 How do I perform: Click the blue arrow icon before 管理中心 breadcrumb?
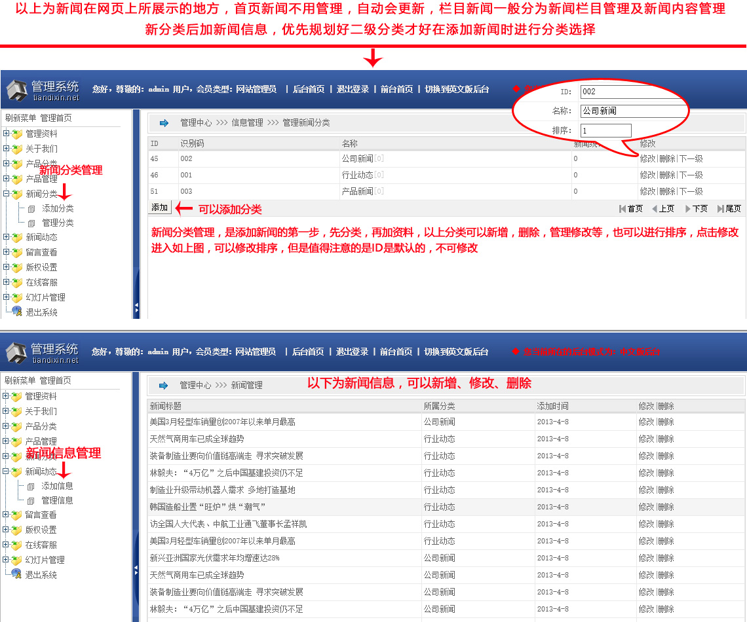(x=163, y=121)
